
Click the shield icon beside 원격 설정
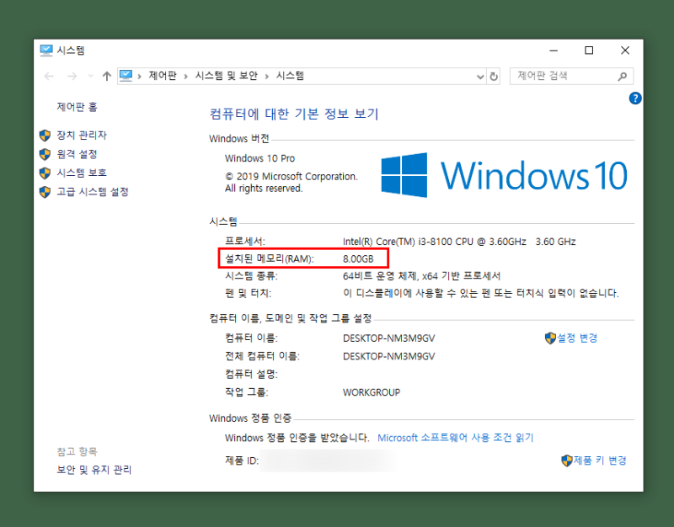[45, 154]
